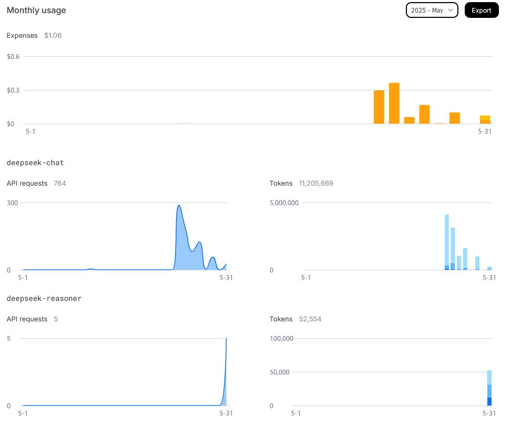
Task: Click the $0.6 axis label on expenses chart
Action: pyautogui.click(x=13, y=56)
